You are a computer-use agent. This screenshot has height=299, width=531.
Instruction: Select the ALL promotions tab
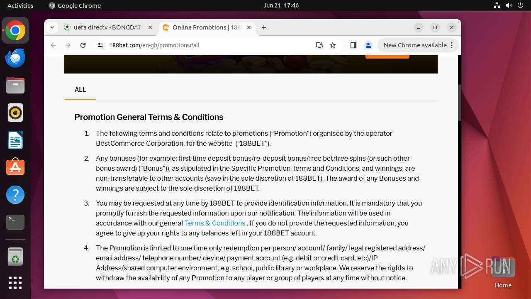click(80, 90)
